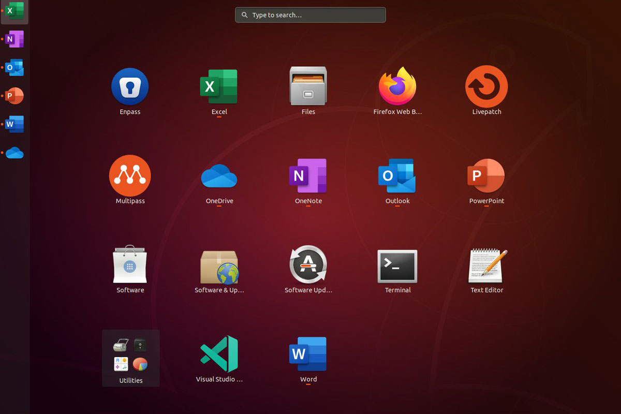Launch the Text Editor

[486, 266]
